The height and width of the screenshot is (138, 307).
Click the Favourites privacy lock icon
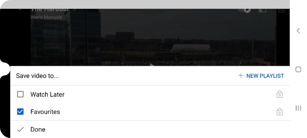click(280, 112)
